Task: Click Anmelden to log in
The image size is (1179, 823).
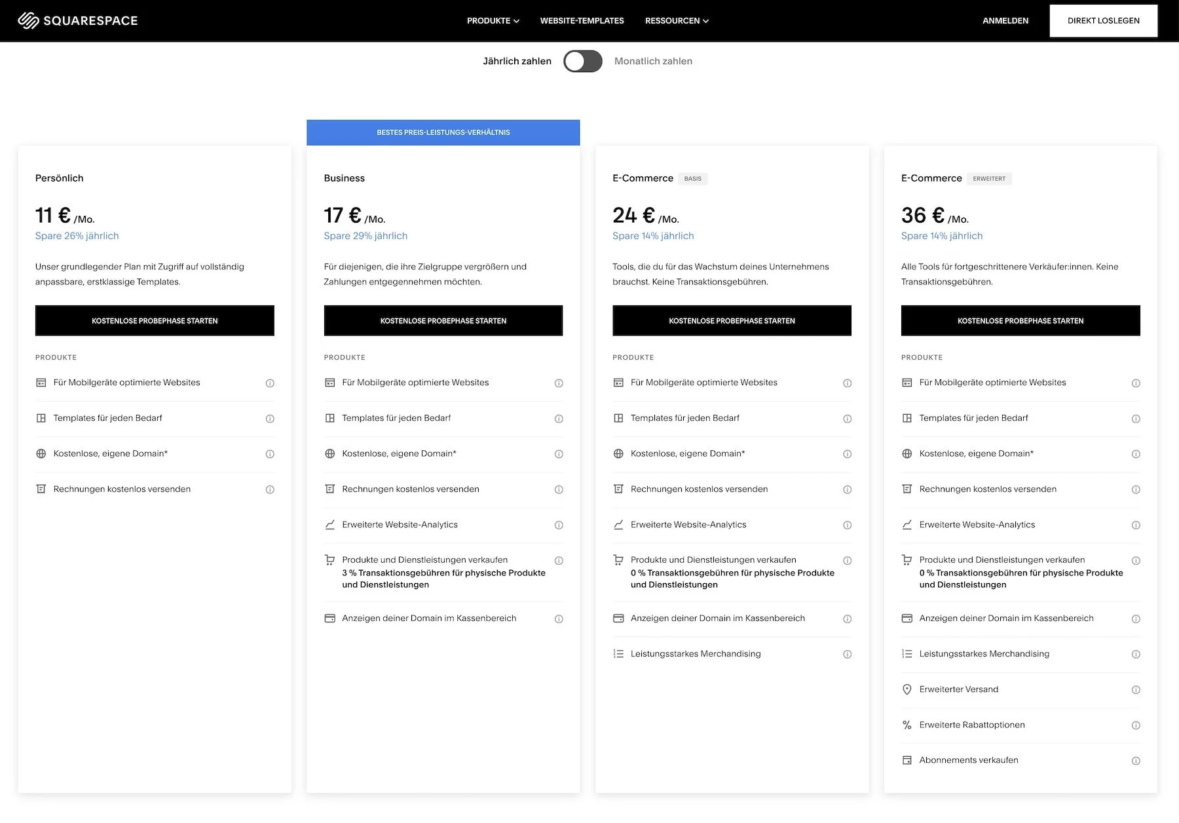Action: tap(1005, 20)
